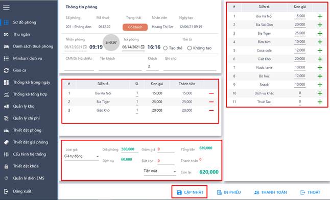Select Tạo thẻ radio option
The height and width of the screenshot is (200, 330).
[166, 48]
